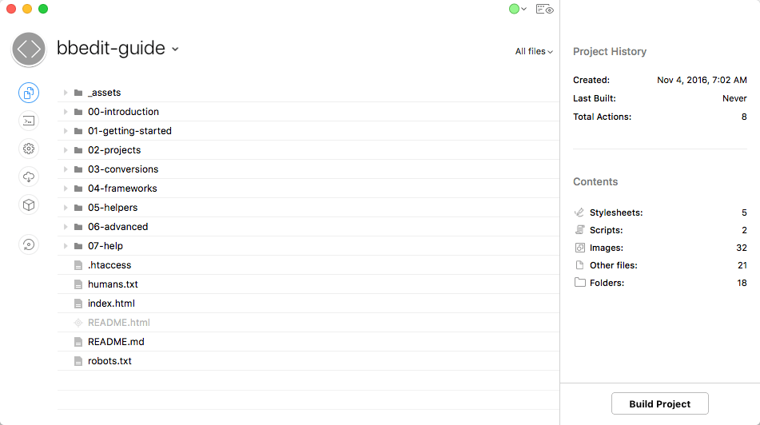Open project settings gear icon
The height and width of the screenshot is (425, 760).
(x=29, y=149)
